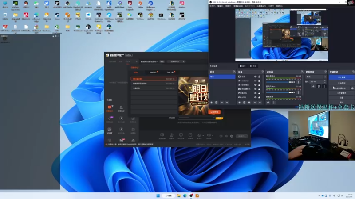Toggle lock on the APEX source
Viewport: 355px width, 199px height.
(x=260, y=97)
